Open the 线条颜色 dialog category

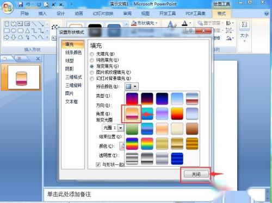click(x=73, y=53)
